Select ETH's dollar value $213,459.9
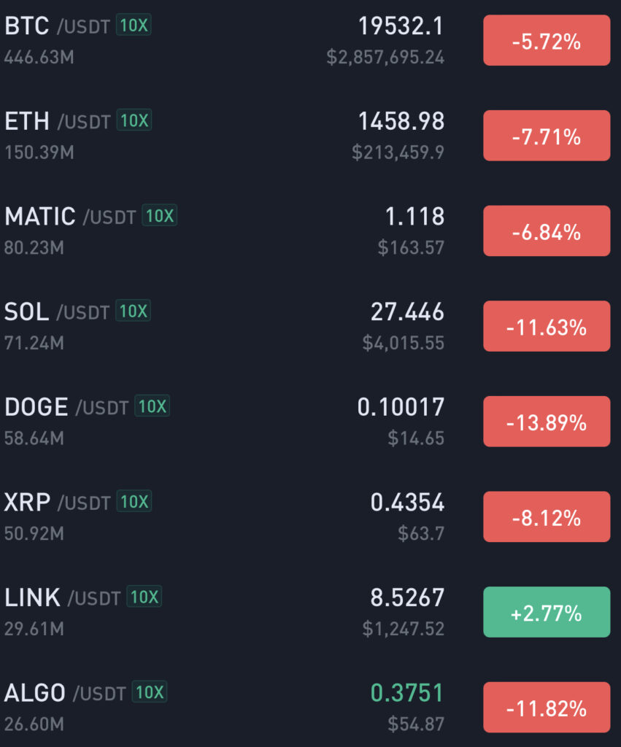Screen dimensions: 621x747 (x=398, y=152)
